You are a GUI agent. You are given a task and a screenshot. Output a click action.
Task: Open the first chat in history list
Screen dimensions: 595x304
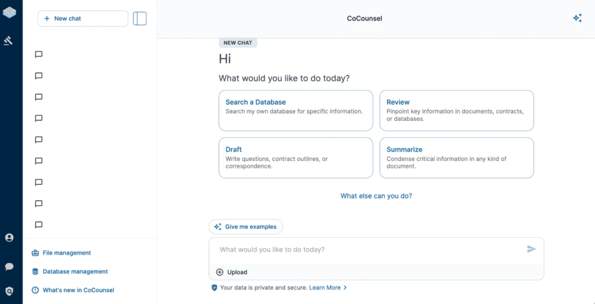[x=39, y=55]
